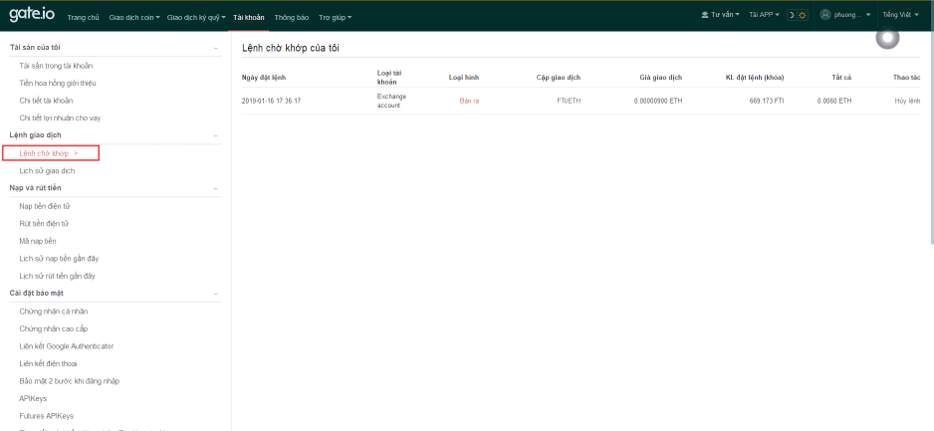
Task: Open Nạp tiền điện tử
Action: (x=45, y=206)
